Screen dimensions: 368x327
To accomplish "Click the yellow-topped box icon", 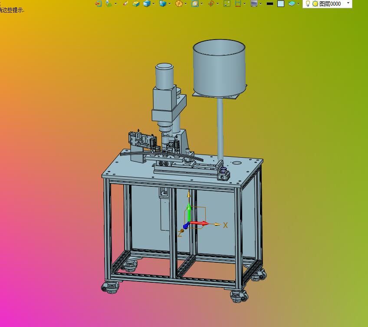I will [136, 3].
